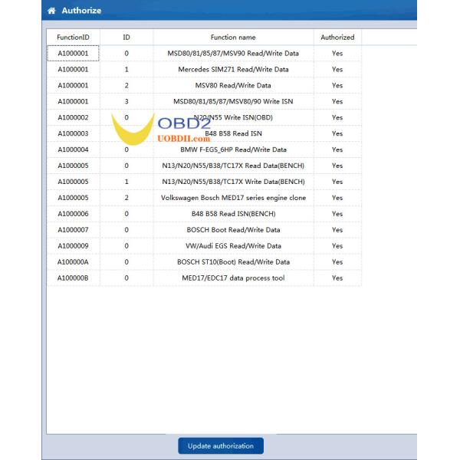This screenshot has width=460, height=460.
Task: Select the BOSCH Boot Read/Write Data row
Action: [233, 230]
